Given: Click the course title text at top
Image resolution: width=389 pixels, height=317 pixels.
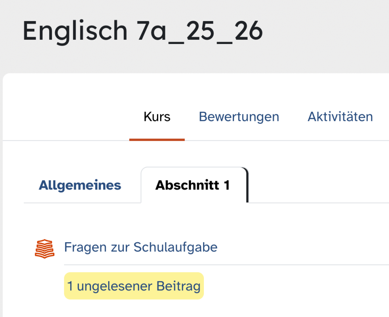Looking at the screenshot, I should [143, 31].
